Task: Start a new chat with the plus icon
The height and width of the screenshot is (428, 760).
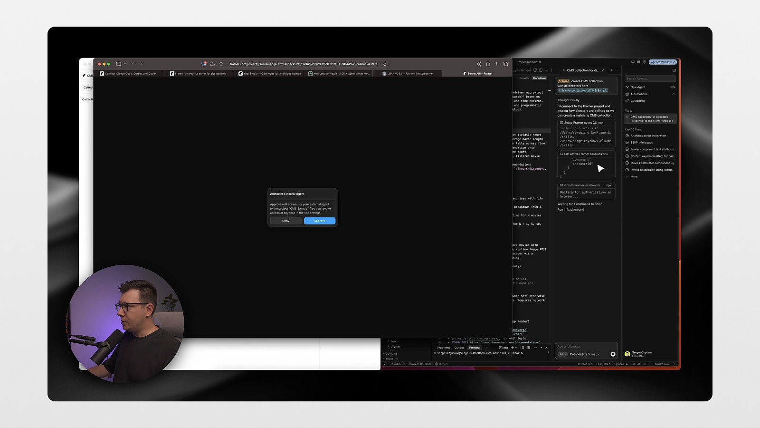Action: (x=611, y=70)
